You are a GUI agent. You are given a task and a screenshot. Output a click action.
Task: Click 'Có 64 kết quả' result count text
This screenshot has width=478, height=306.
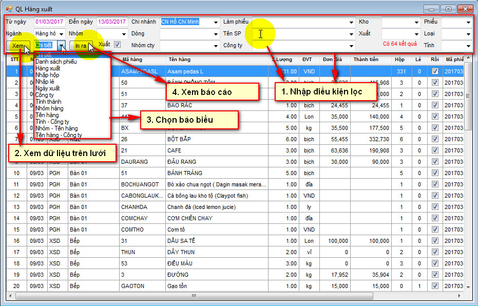[399, 44]
